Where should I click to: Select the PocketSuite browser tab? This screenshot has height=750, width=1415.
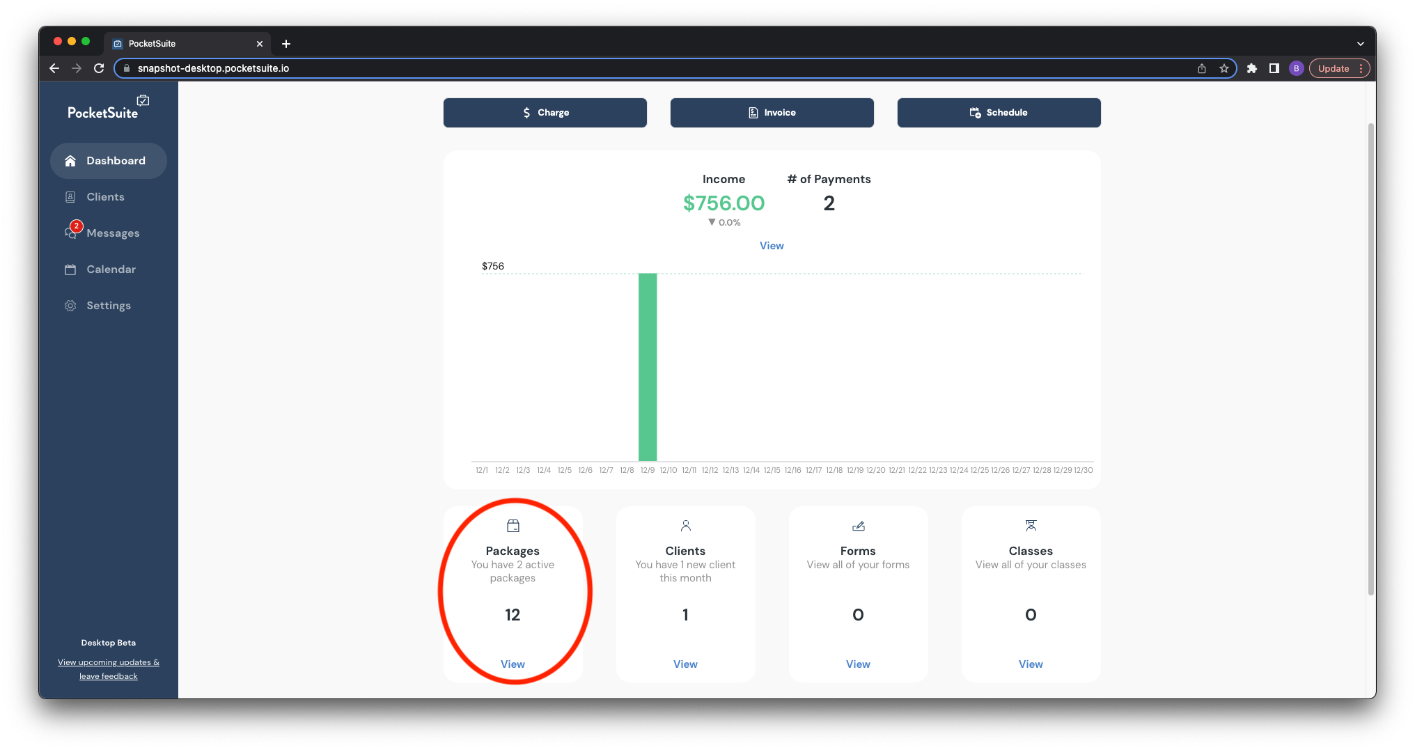coord(187,44)
